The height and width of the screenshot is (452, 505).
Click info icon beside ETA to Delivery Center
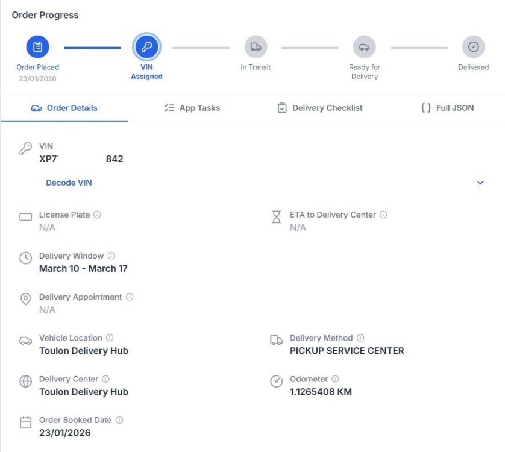point(383,215)
